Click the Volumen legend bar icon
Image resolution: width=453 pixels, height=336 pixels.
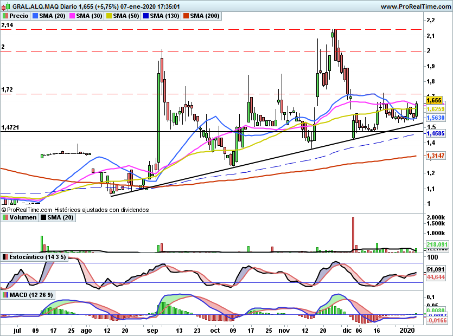pyautogui.click(x=5, y=217)
